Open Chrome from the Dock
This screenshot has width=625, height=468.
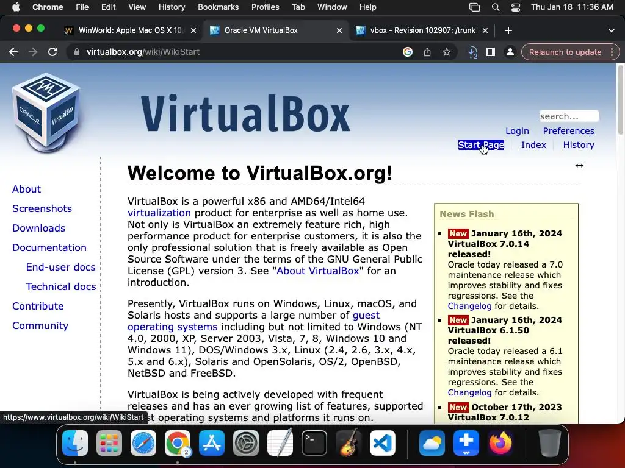point(178,443)
